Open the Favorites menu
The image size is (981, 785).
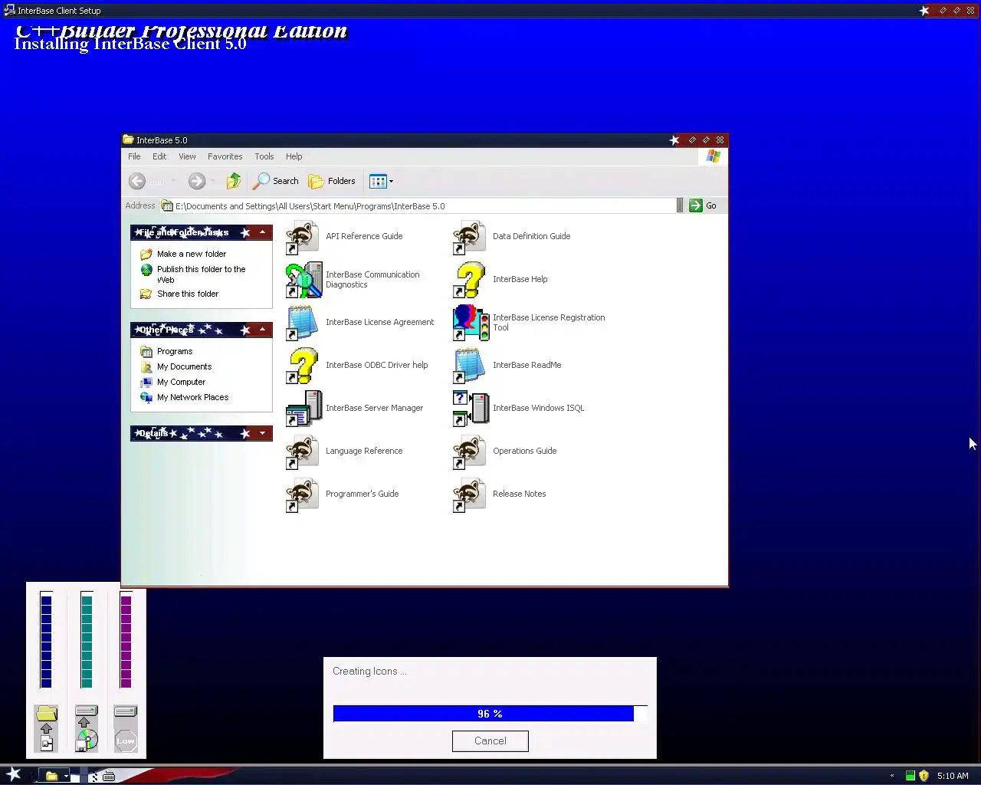pos(225,156)
